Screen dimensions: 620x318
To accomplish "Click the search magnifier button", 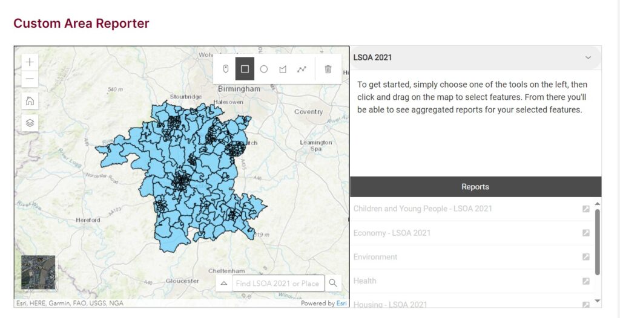I will [333, 283].
